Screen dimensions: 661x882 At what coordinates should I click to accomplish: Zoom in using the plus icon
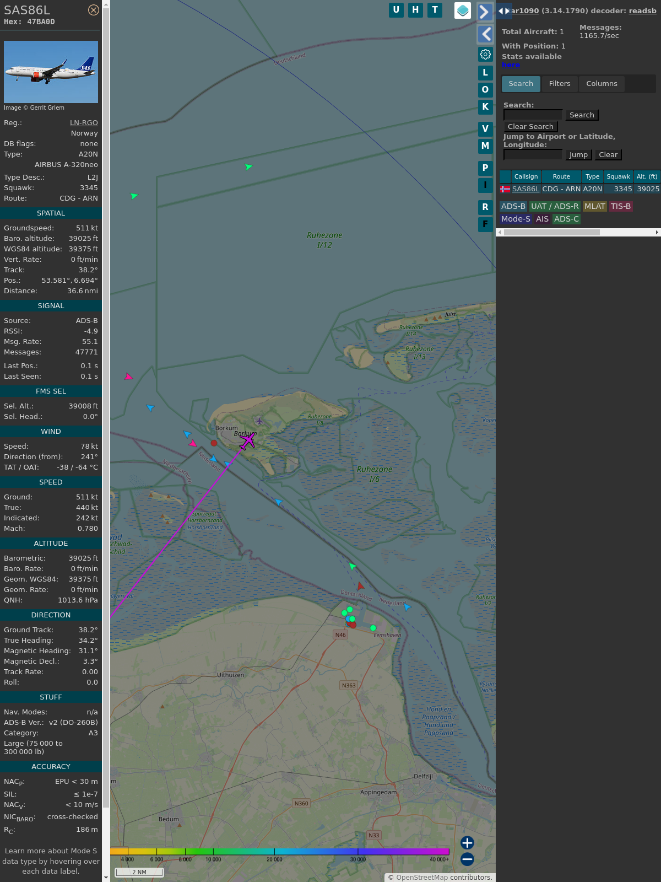467,843
